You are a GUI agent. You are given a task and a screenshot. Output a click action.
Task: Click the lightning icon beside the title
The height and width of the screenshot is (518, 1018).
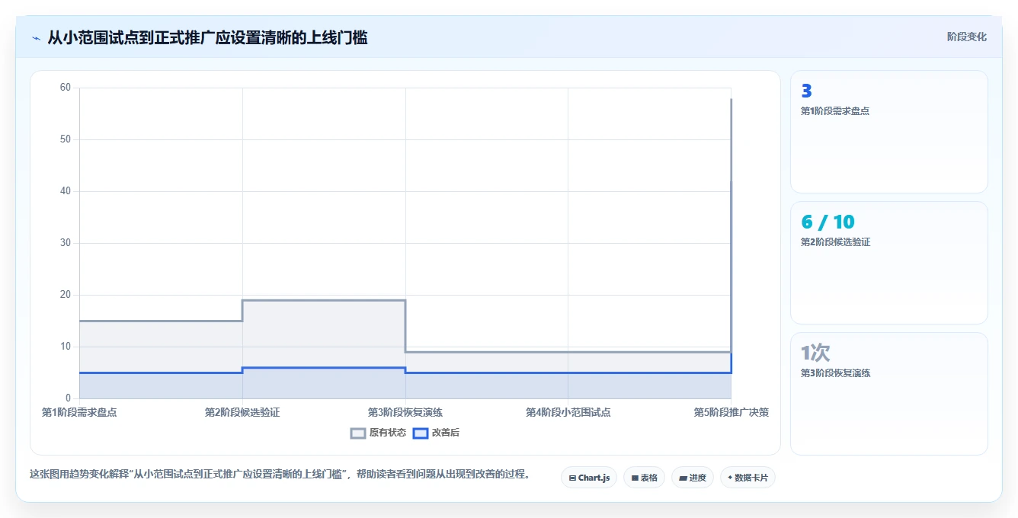pyautogui.click(x=36, y=37)
